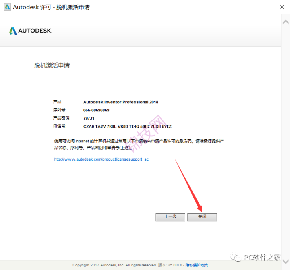
Task: Click the scrollbar down arrow
Action: tap(286, 262)
